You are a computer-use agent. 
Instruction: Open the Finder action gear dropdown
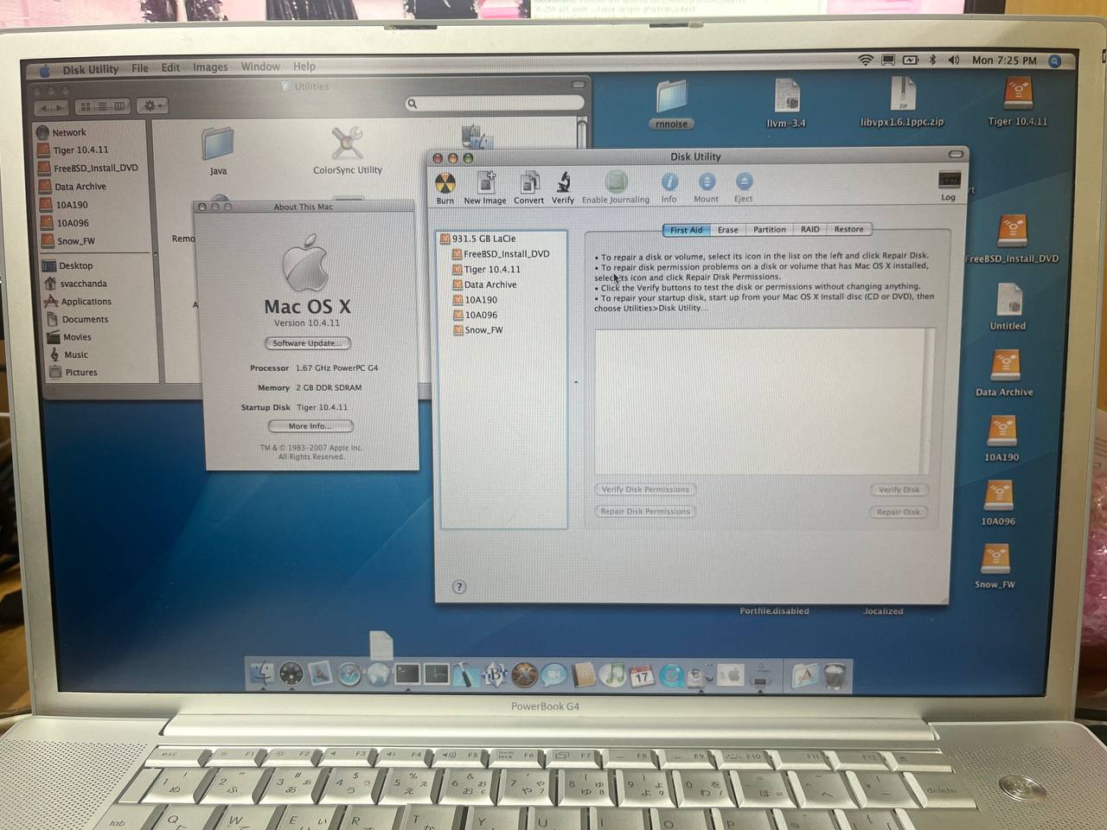tap(150, 105)
